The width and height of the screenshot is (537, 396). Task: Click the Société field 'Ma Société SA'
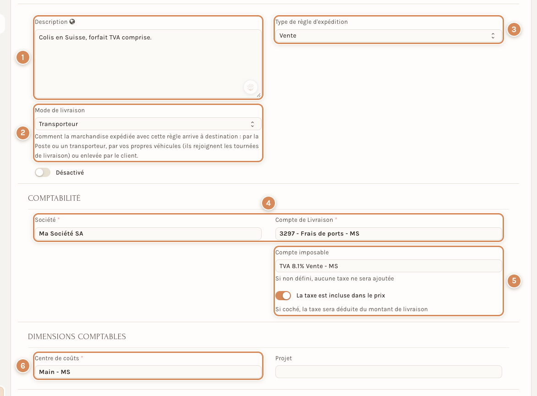point(148,234)
